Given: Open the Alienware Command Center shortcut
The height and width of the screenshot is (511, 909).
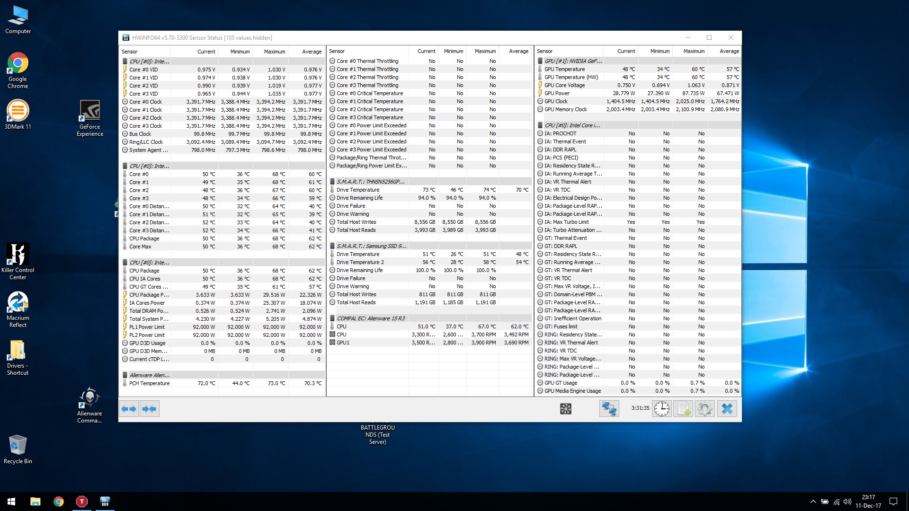Looking at the screenshot, I should [90, 405].
